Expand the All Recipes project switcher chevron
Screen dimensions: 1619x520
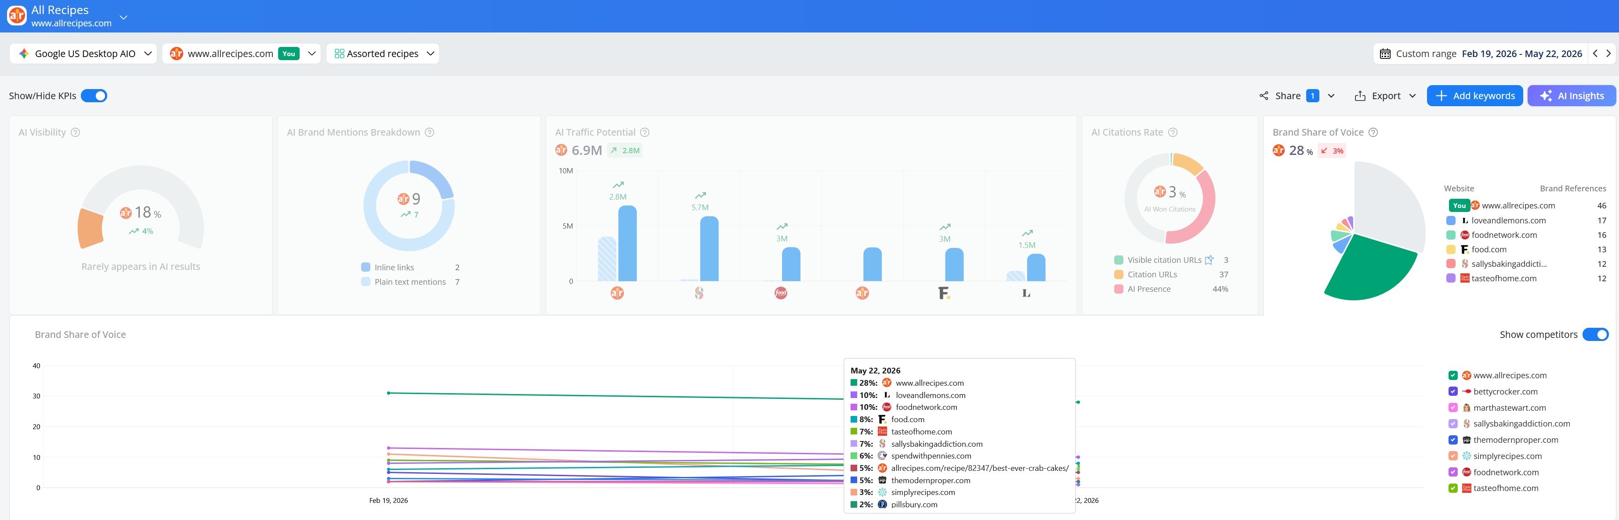123,17
